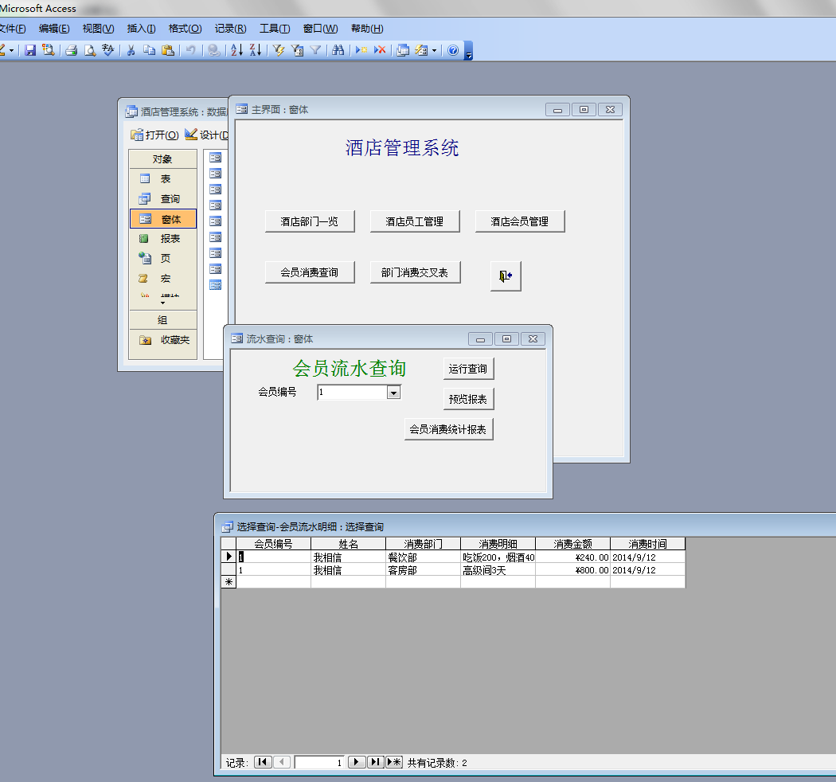Click the Save icon in toolbar
836x782 pixels.
click(30, 50)
